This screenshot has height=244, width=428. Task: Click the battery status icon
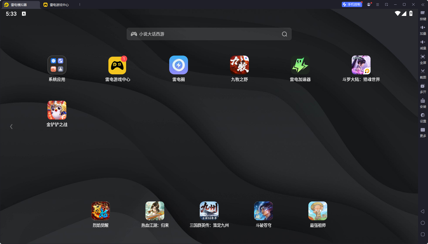click(411, 13)
